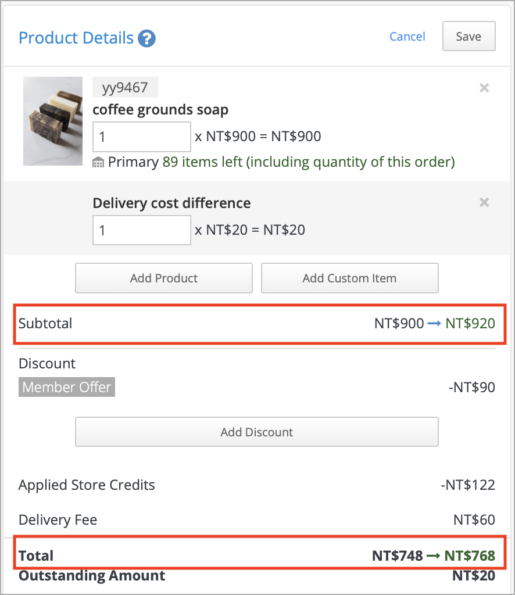Screen dimensions: 515x595
Task: Click the Save button
Action: tap(468, 36)
